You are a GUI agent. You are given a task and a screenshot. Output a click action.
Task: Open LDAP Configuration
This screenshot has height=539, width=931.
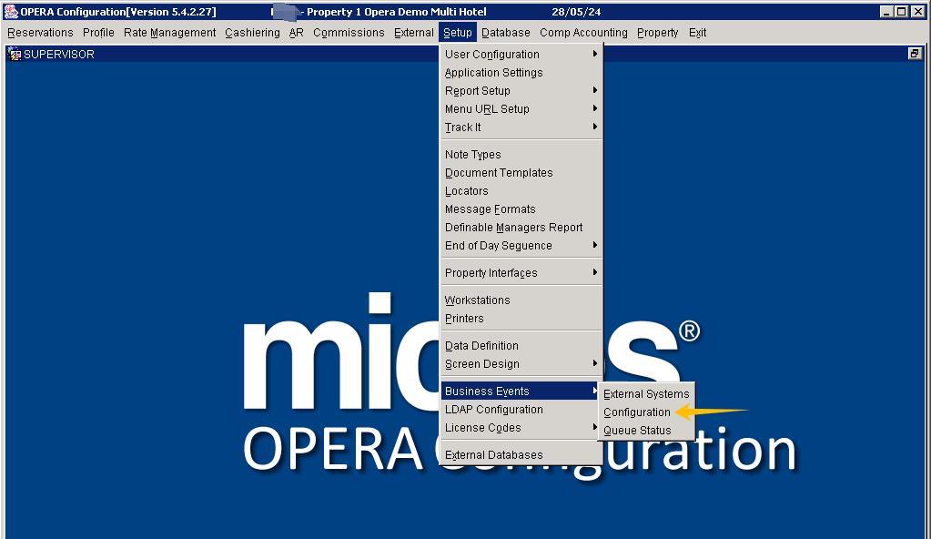[521, 410]
